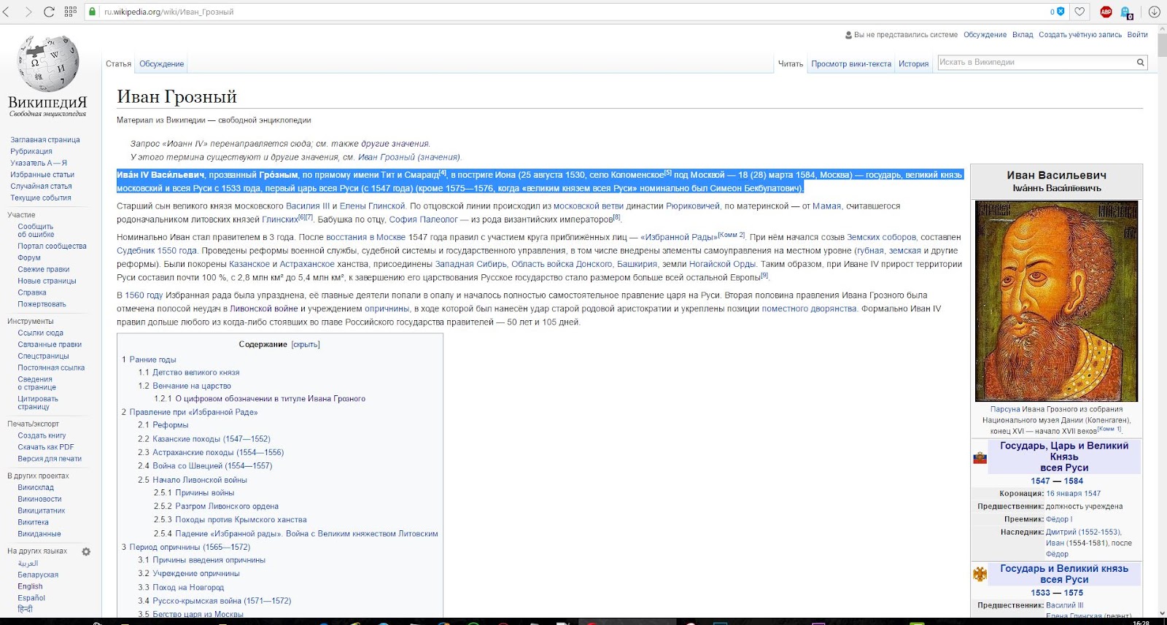Viewport: 1167px width, 625px height.
Task: Open the Ivan the Terrible portrait image
Action: (x=1056, y=301)
